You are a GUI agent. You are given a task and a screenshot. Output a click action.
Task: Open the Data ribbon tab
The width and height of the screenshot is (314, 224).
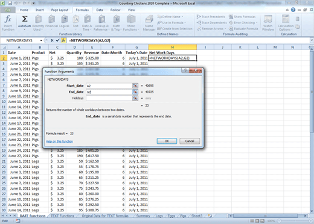100,10
